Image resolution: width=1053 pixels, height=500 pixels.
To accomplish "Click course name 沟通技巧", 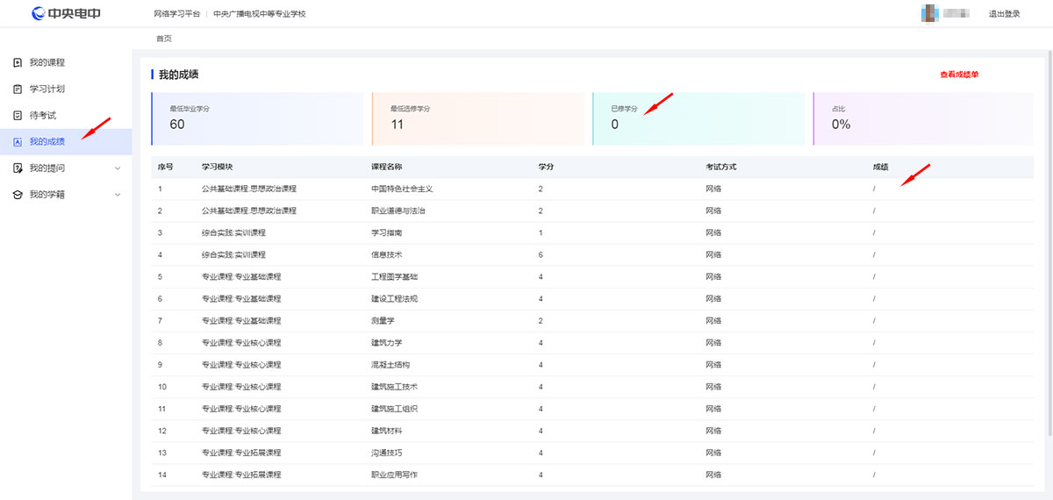I will pyautogui.click(x=387, y=453).
